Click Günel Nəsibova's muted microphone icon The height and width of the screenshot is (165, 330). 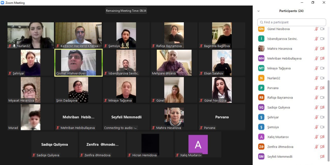pyautogui.click(x=316, y=29)
